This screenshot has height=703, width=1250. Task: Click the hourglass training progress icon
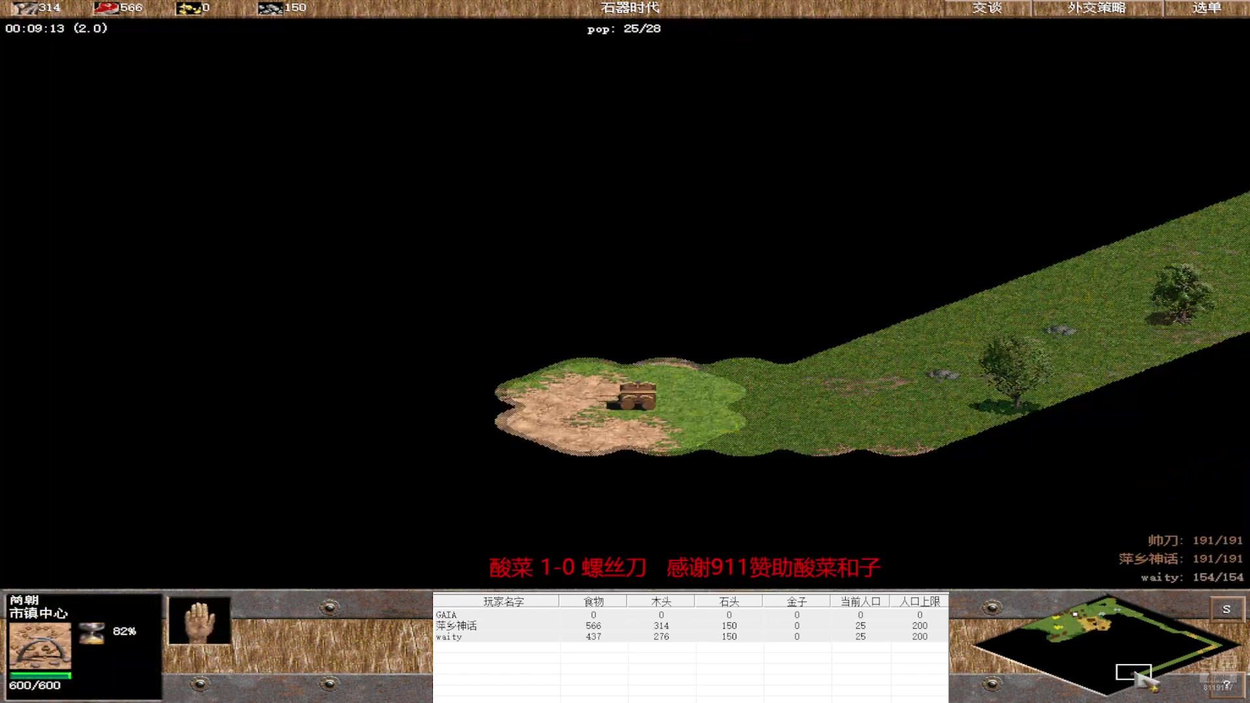click(92, 633)
